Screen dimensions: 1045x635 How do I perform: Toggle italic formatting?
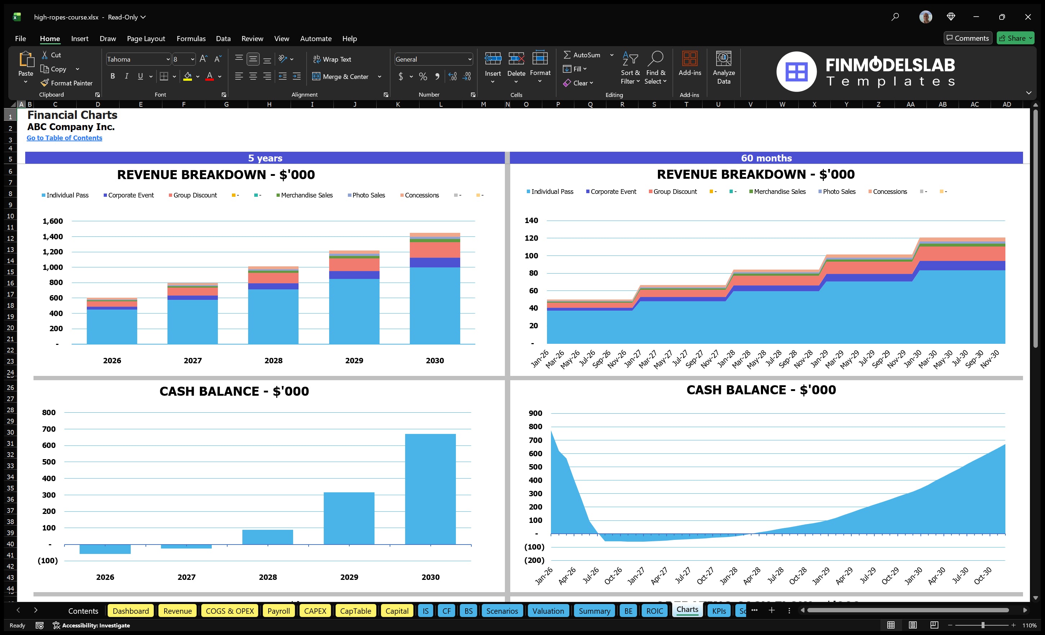click(126, 76)
